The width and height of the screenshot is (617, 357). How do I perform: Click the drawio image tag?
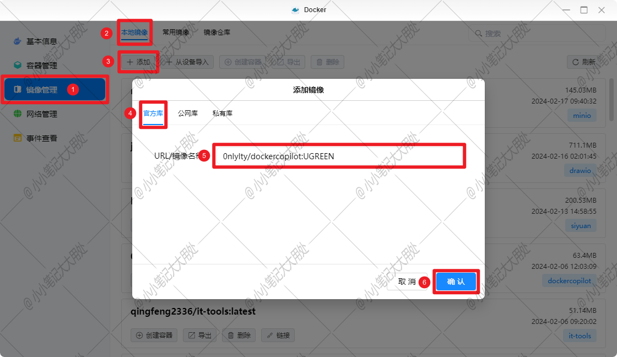click(x=580, y=170)
